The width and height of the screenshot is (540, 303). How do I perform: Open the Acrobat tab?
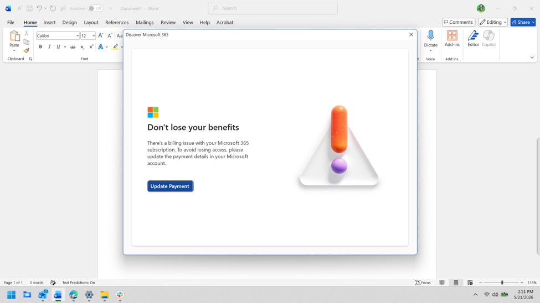coord(224,22)
